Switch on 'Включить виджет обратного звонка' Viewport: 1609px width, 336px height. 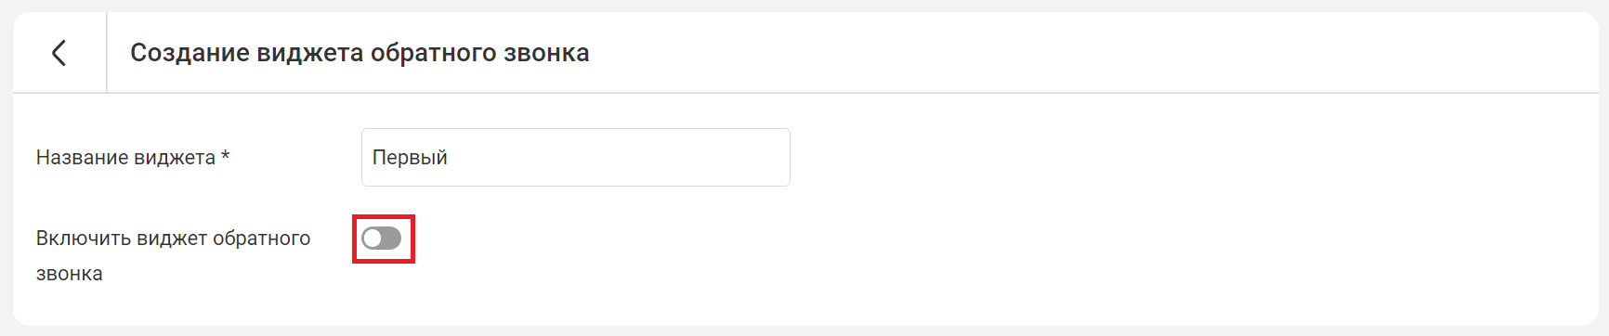coord(382,239)
